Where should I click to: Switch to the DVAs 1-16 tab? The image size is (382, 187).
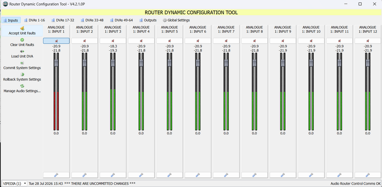pyautogui.click(x=34, y=20)
